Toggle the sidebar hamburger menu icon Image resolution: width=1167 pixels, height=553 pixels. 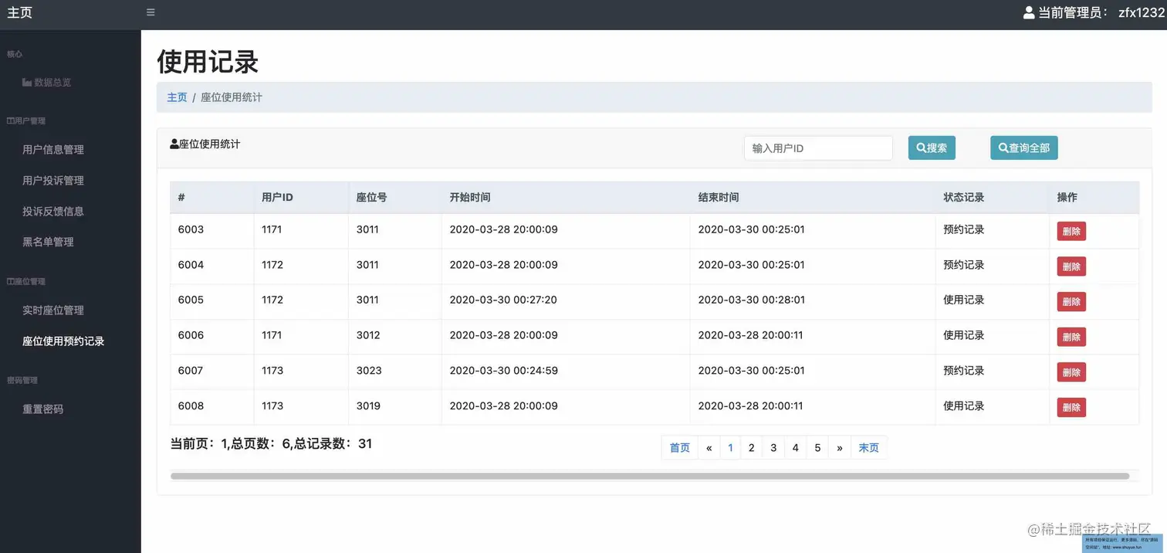(x=151, y=12)
